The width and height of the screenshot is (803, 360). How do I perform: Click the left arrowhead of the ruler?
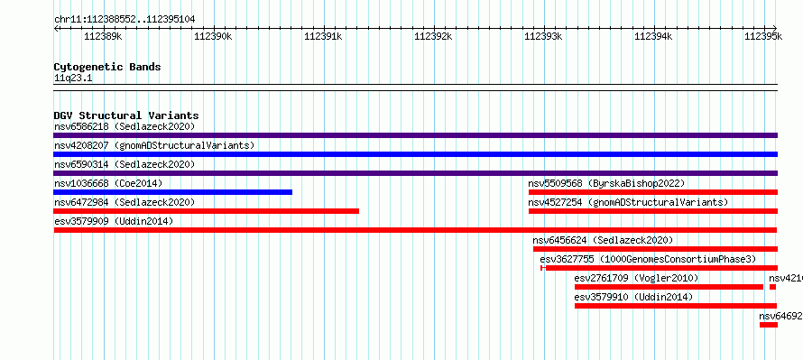click(56, 28)
